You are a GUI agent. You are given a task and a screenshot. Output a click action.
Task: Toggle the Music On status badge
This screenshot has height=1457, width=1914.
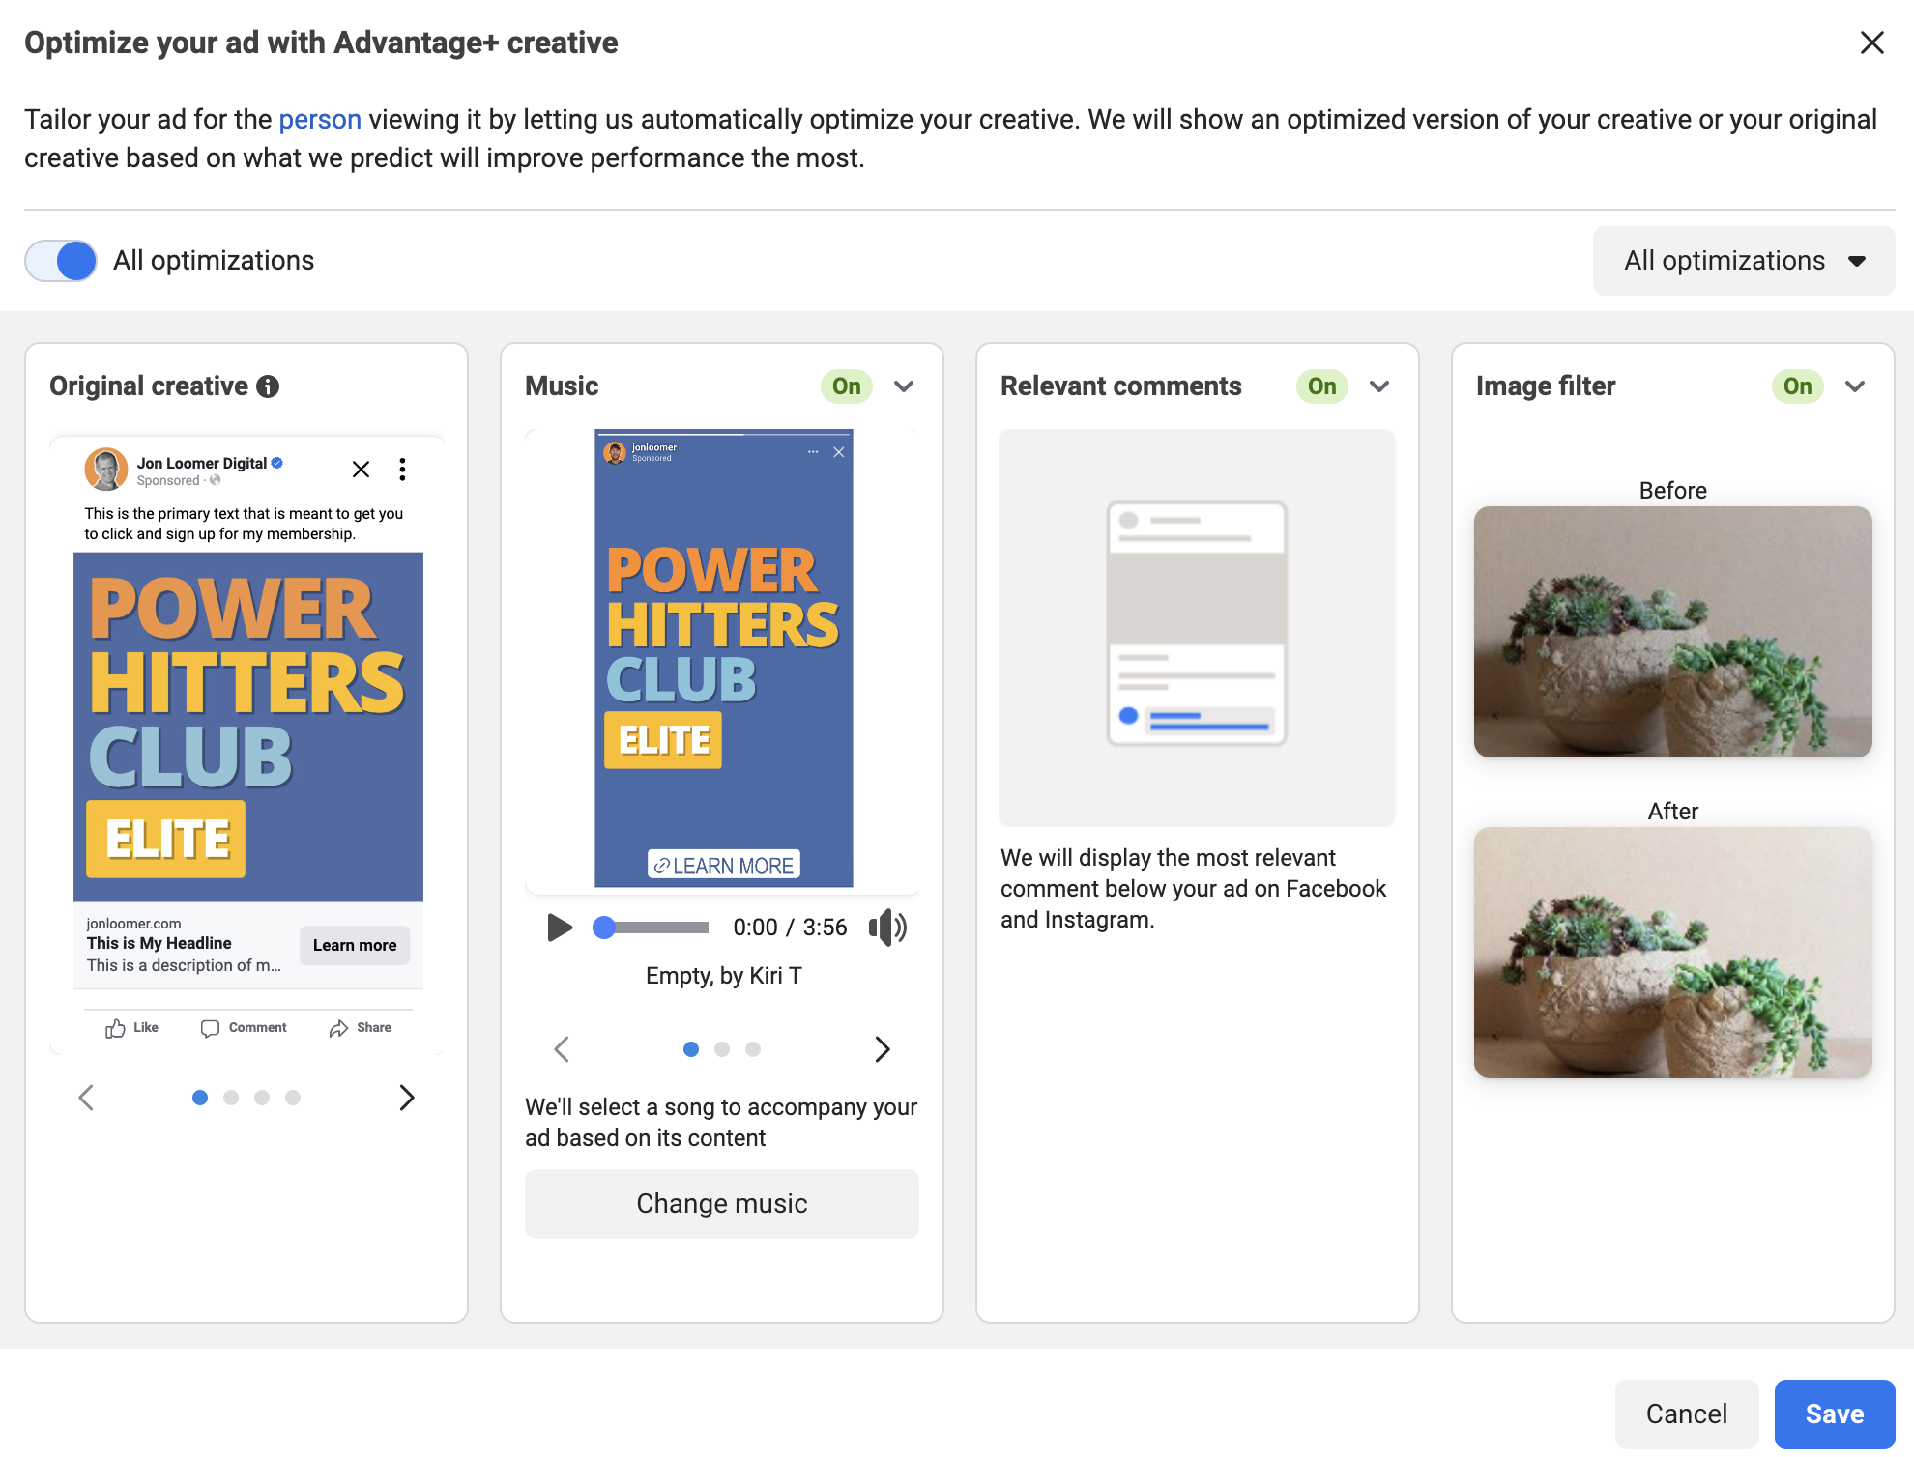pyautogui.click(x=847, y=386)
